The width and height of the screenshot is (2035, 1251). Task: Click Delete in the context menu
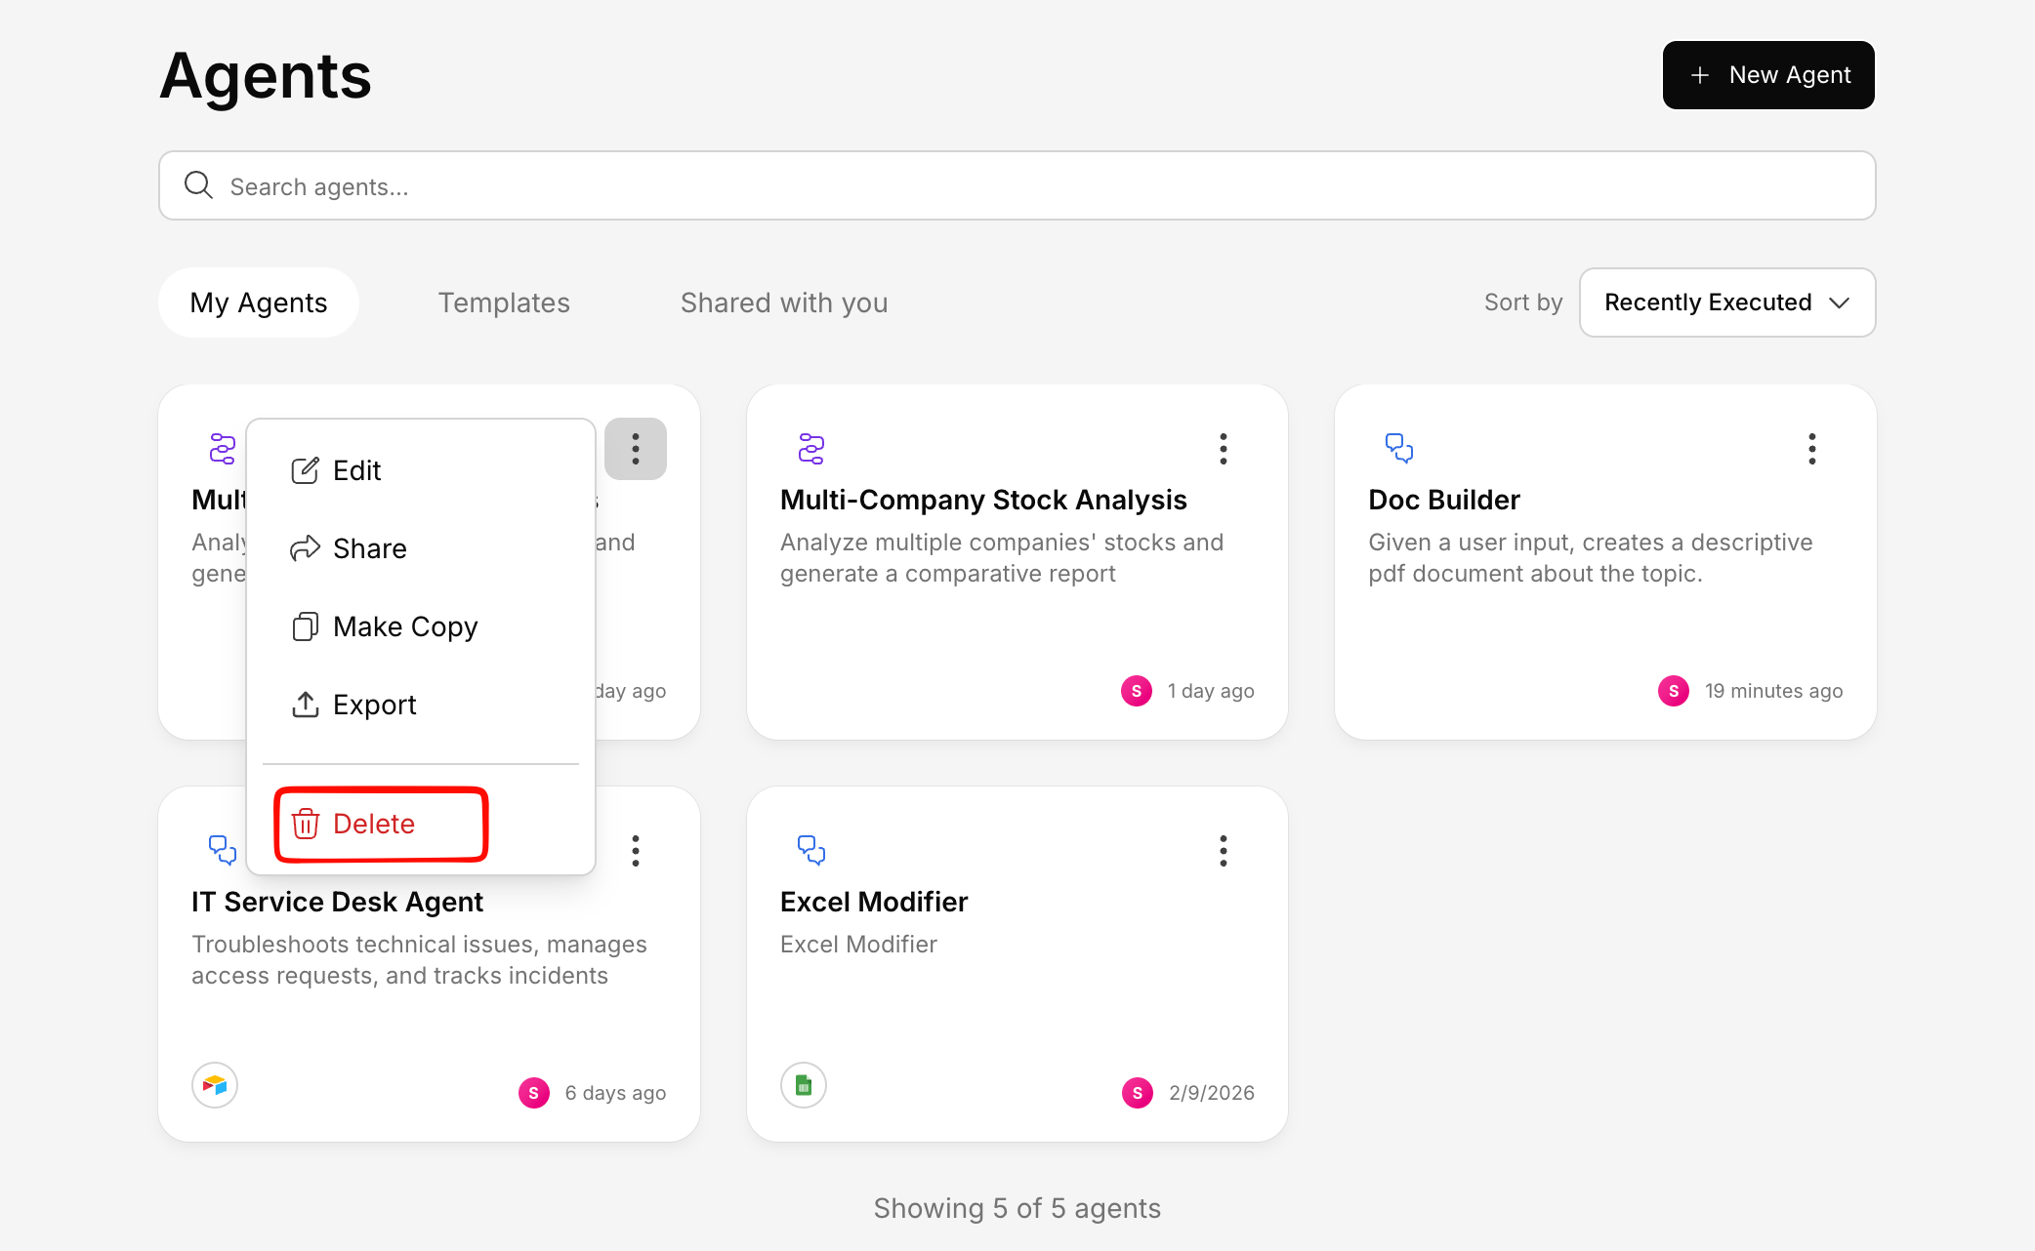pos(374,824)
